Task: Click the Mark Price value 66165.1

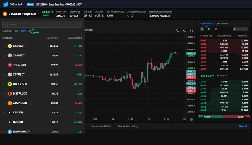Action: tap(60, 16)
